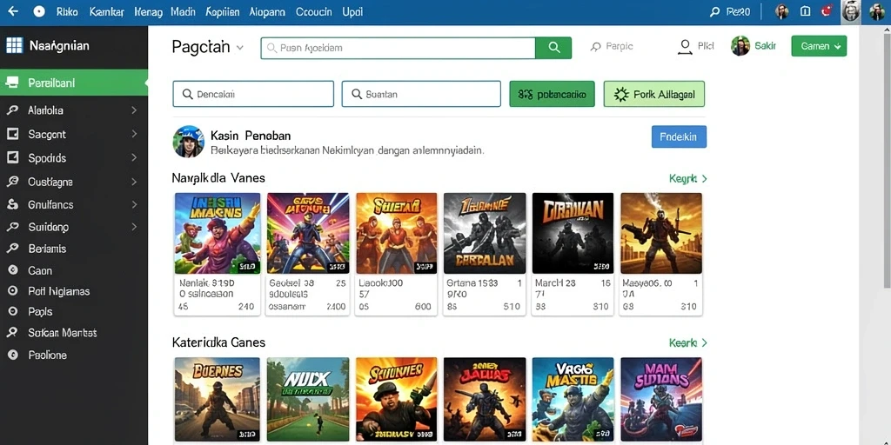The width and height of the screenshot is (891, 445).
Task: Open the Pagctah dropdown arrow
Action: pyautogui.click(x=240, y=48)
